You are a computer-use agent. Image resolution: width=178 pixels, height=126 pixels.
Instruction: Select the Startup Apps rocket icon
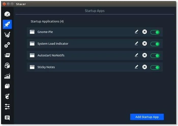pos(7,24)
